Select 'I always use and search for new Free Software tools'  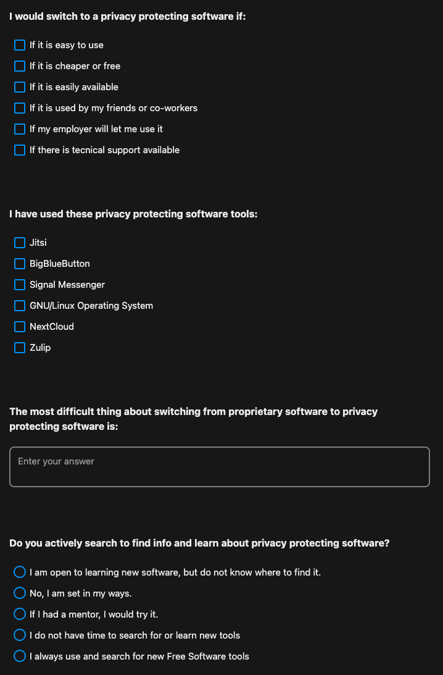[20, 656]
